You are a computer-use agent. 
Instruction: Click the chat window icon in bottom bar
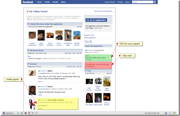pyautogui.click(x=170, y=113)
